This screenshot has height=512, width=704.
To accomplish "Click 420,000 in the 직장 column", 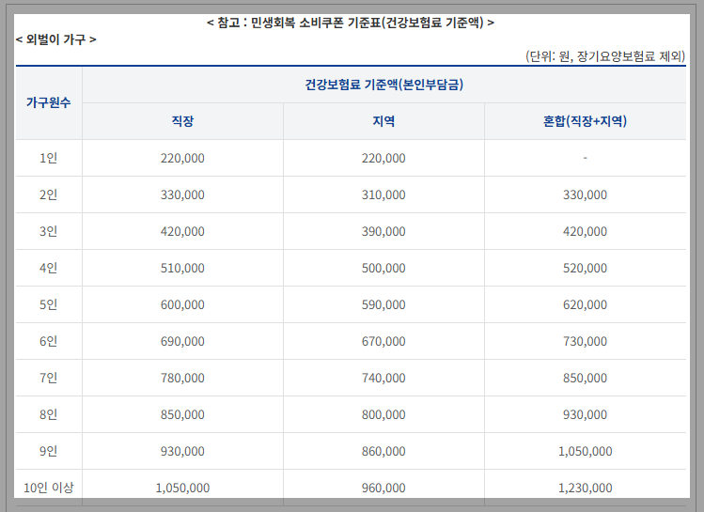I will pos(182,231).
